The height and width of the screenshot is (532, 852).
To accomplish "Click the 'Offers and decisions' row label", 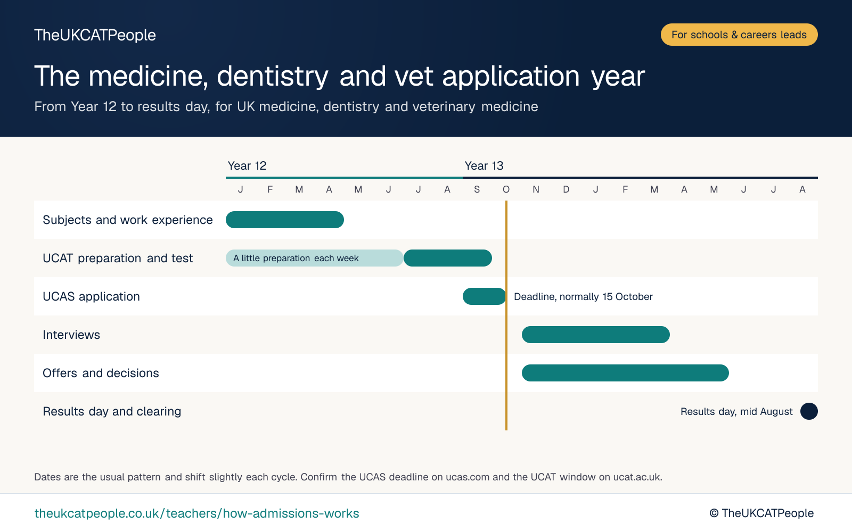I will pyautogui.click(x=101, y=373).
